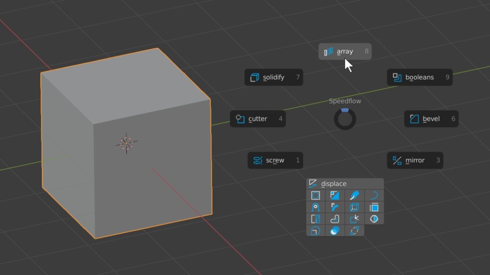Click the blue triangle with small square icon
This screenshot has height=275, width=490.
tap(335, 195)
